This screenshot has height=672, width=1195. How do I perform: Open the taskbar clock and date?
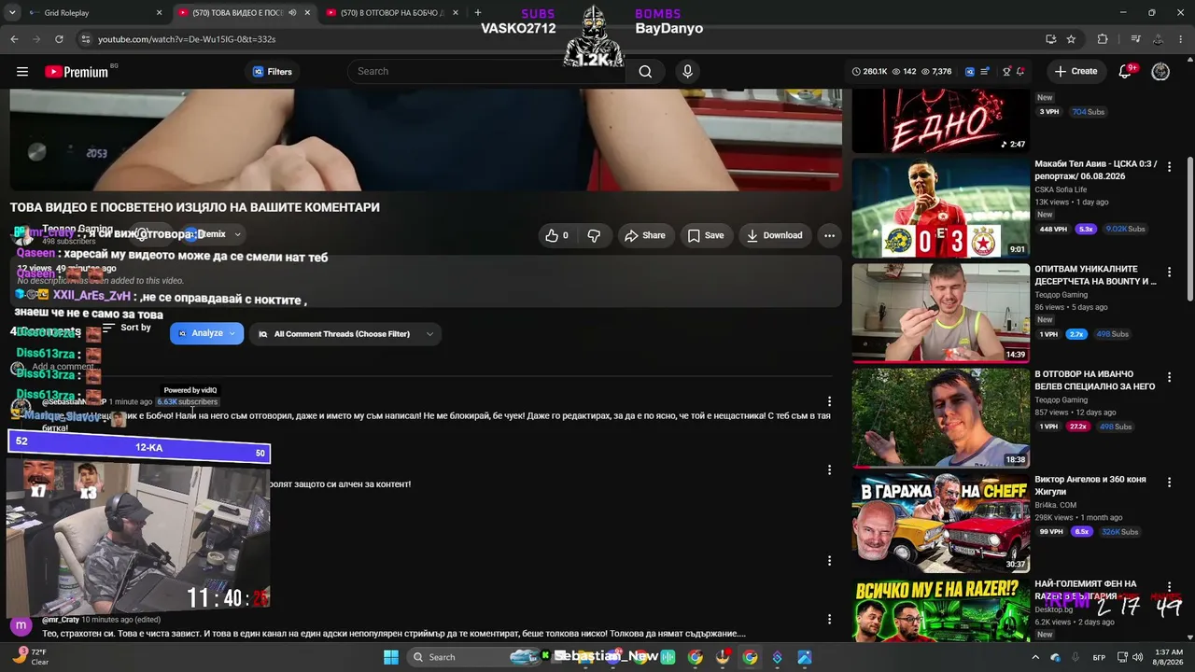(x=1169, y=657)
